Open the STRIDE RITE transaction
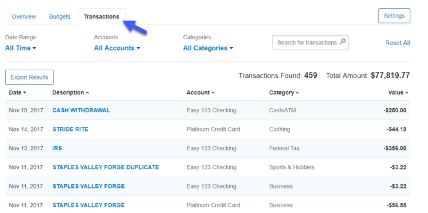The image size is (428, 213). click(70, 129)
